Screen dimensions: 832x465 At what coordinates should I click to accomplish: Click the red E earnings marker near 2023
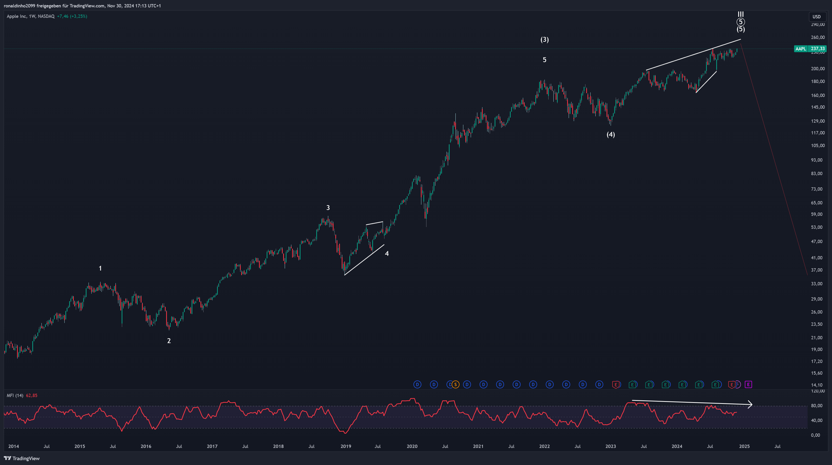click(616, 385)
